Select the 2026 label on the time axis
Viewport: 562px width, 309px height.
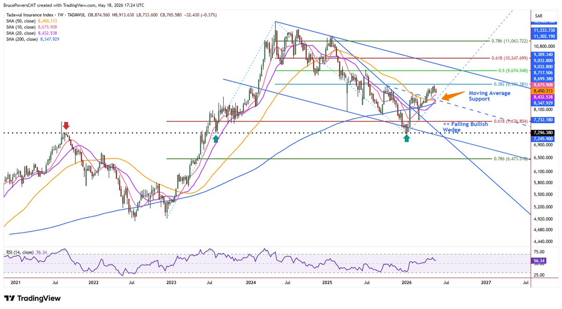[406, 282]
